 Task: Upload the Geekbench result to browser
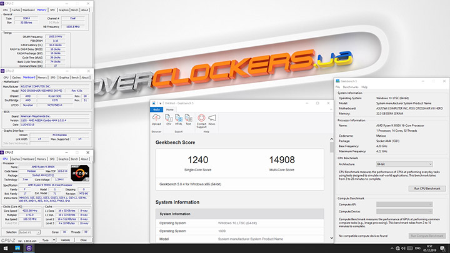(156, 119)
